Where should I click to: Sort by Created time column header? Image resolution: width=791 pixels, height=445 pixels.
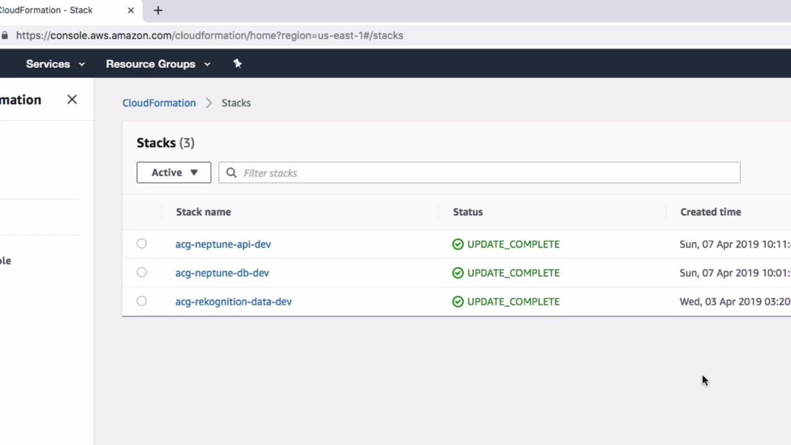point(711,212)
